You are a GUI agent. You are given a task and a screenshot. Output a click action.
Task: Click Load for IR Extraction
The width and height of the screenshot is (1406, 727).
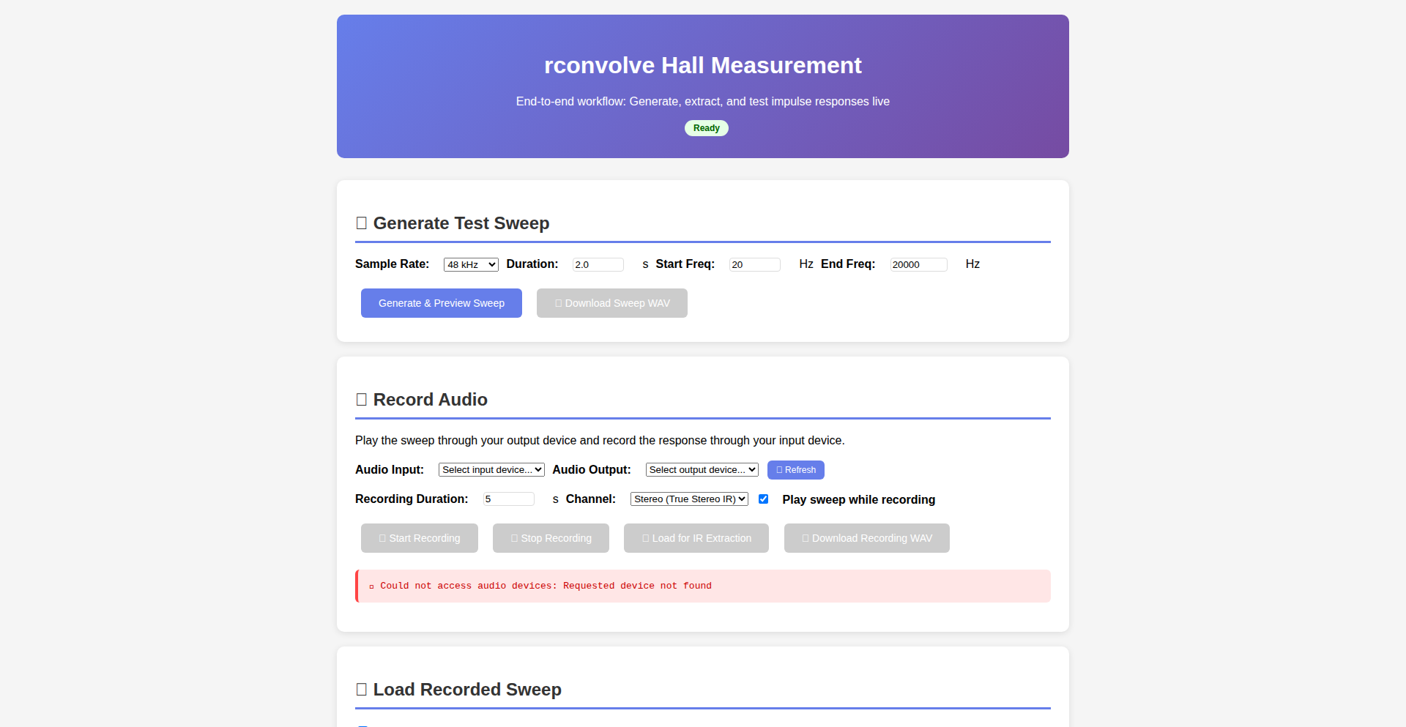tap(695, 537)
